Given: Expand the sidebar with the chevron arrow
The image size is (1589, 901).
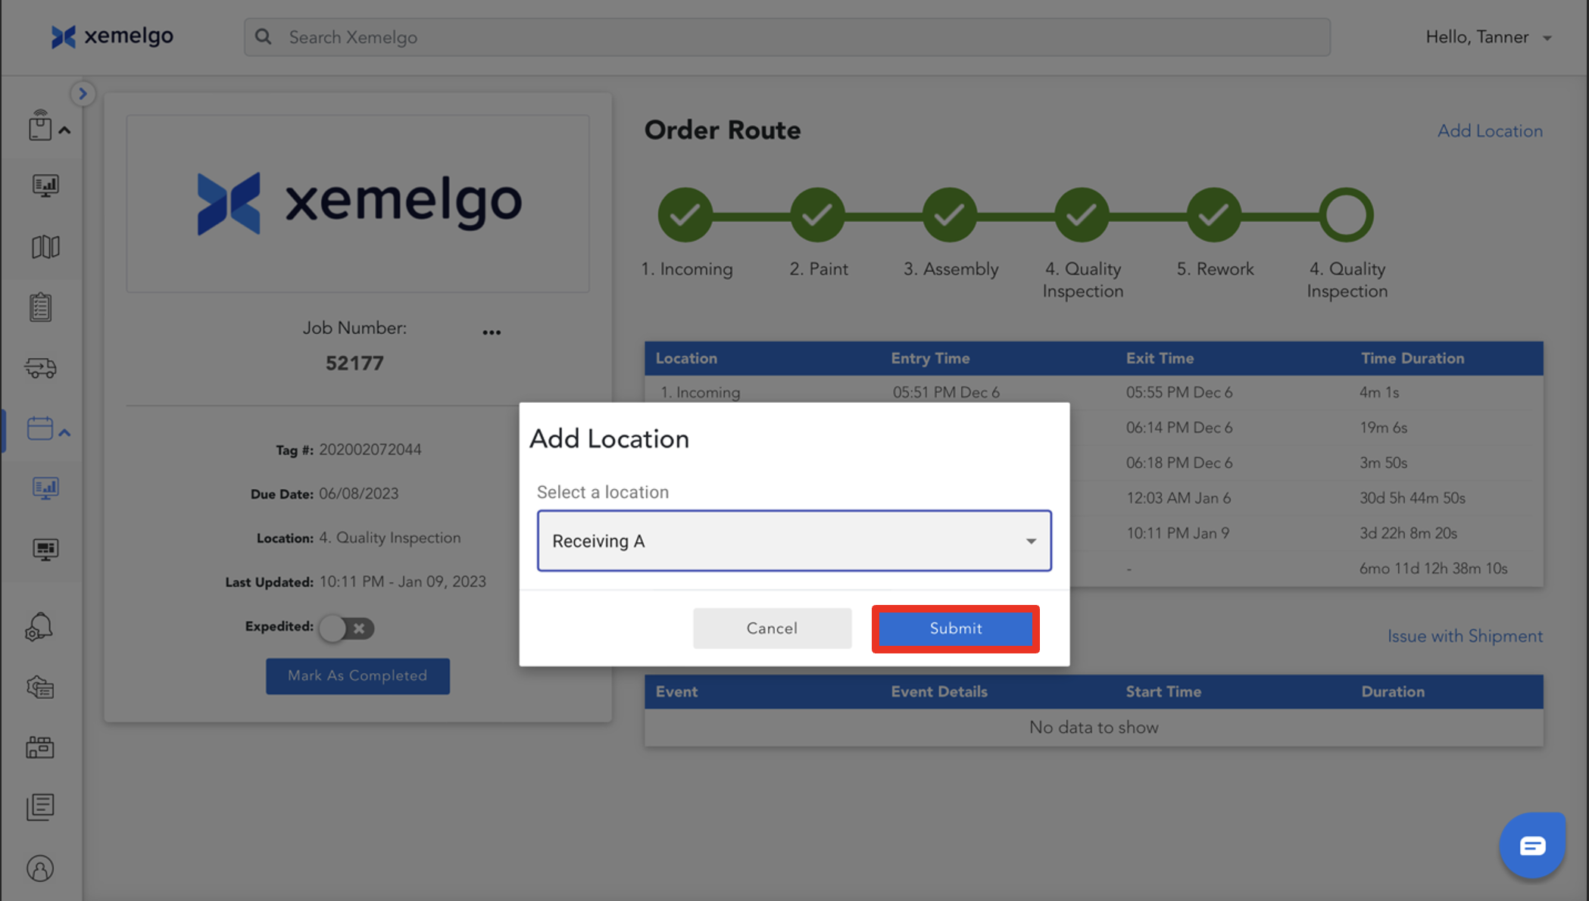Looking at the screenshot, I should (x=83, y=94).
